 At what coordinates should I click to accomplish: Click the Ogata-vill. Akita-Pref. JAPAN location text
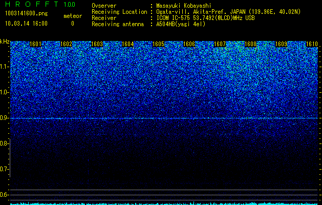[x=228, y=12]
